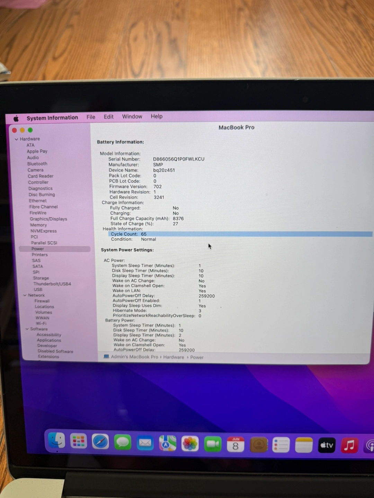
Task: Open Notes from the Dock
Action: 304,445
